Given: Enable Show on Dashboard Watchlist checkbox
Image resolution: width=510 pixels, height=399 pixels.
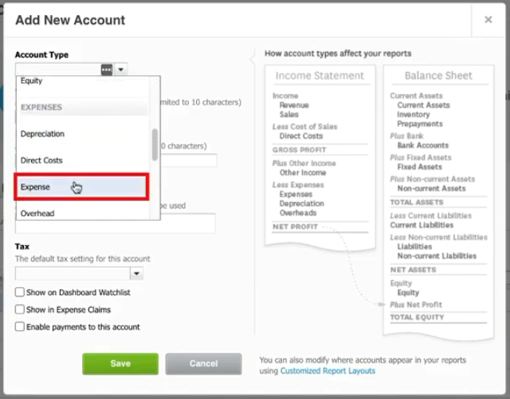Looking at the screenshot, I should 19,292.
